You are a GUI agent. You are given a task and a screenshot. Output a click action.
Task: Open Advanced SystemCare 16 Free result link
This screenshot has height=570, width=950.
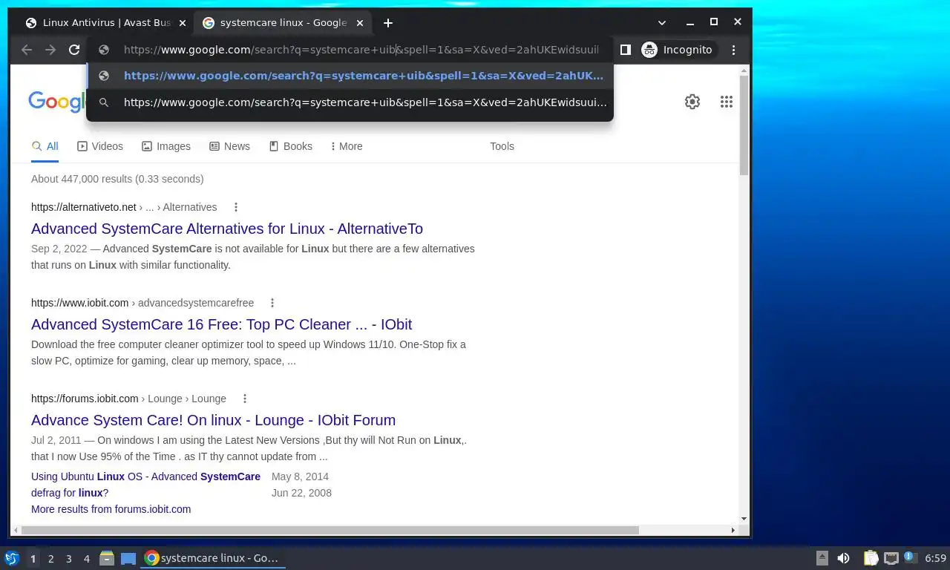click(221, 324)
